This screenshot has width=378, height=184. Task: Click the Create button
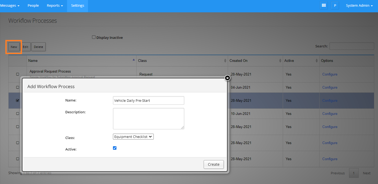(x=214, y=164)
